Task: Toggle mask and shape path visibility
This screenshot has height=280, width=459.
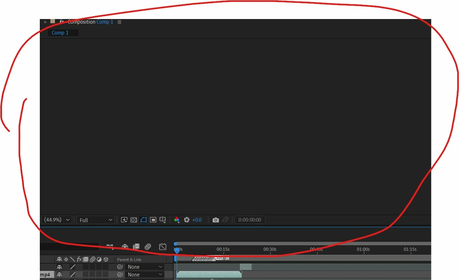Action: pyautogui.click(x=143, y=220)
